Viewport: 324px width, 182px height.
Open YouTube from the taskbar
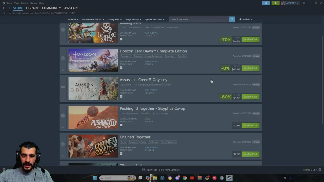tap(192, 178)
